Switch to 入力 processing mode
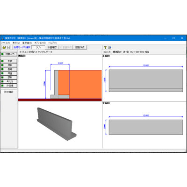This screenshot has width=187, height=187. tap(38, 47)
